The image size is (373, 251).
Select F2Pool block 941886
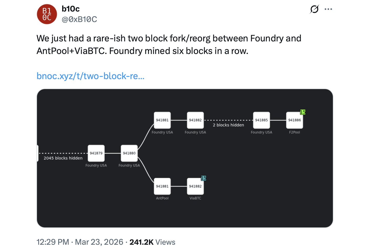pyautogui.click(x=294, y=120)
